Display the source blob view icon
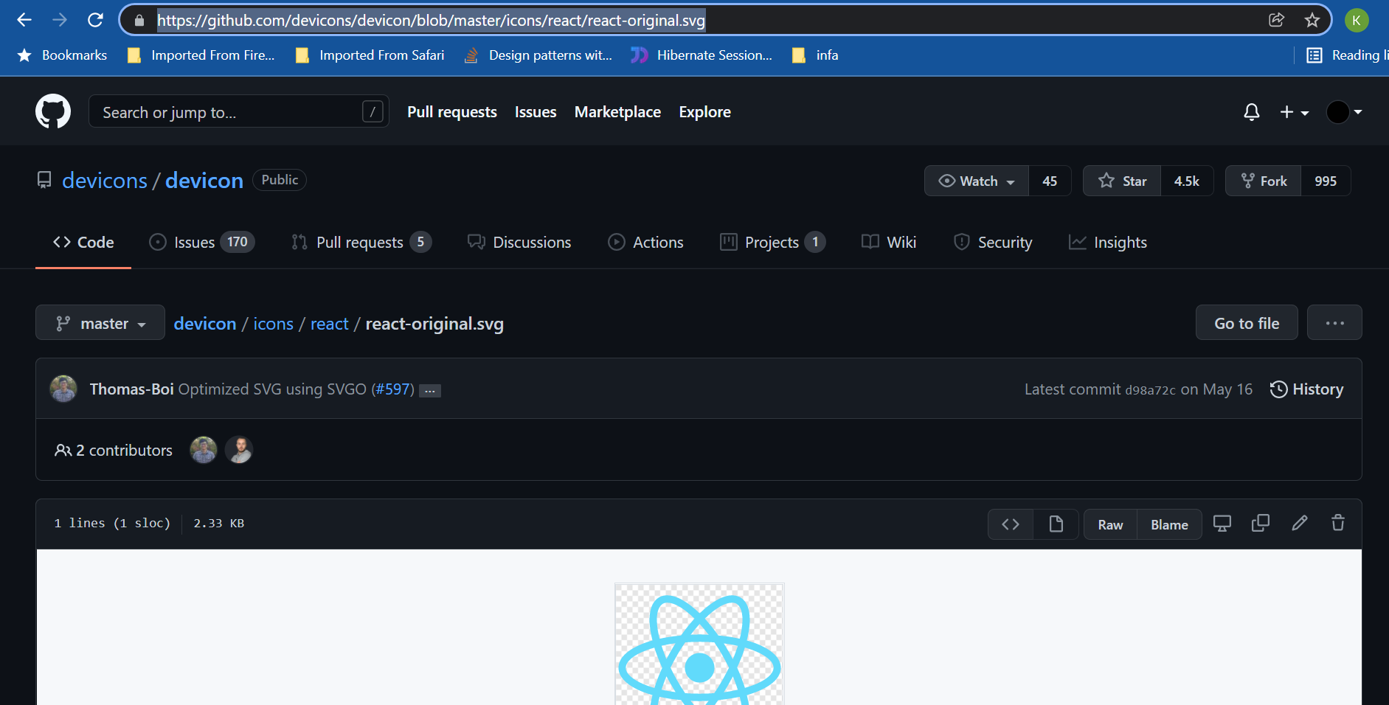This screenshot has height=705, width=1389. pos(1011,524)
